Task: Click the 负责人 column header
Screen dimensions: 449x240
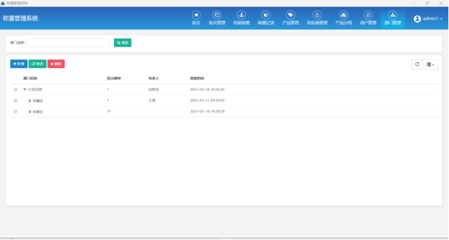Action: (154, 78)
